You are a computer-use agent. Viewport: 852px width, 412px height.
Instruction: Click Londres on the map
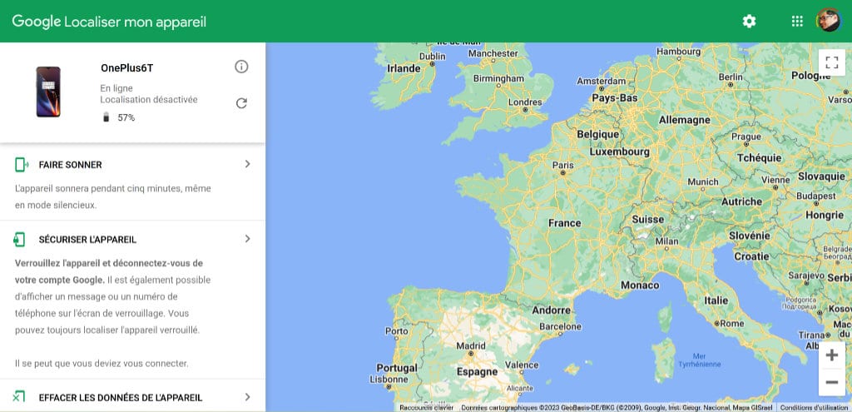[x=525, y=102]
